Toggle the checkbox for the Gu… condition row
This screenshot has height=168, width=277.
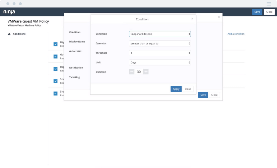pos(56,56)
